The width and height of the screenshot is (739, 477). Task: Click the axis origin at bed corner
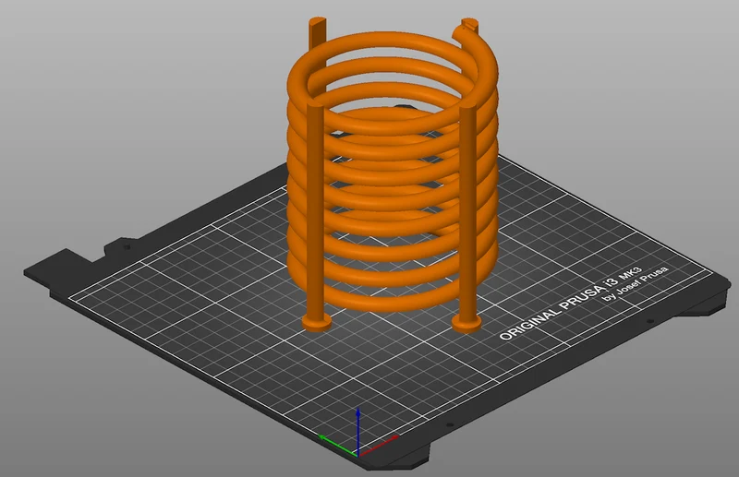pos(358,456)
